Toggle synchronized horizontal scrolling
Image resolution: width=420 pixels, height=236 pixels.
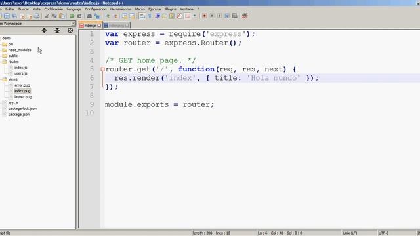132,16
